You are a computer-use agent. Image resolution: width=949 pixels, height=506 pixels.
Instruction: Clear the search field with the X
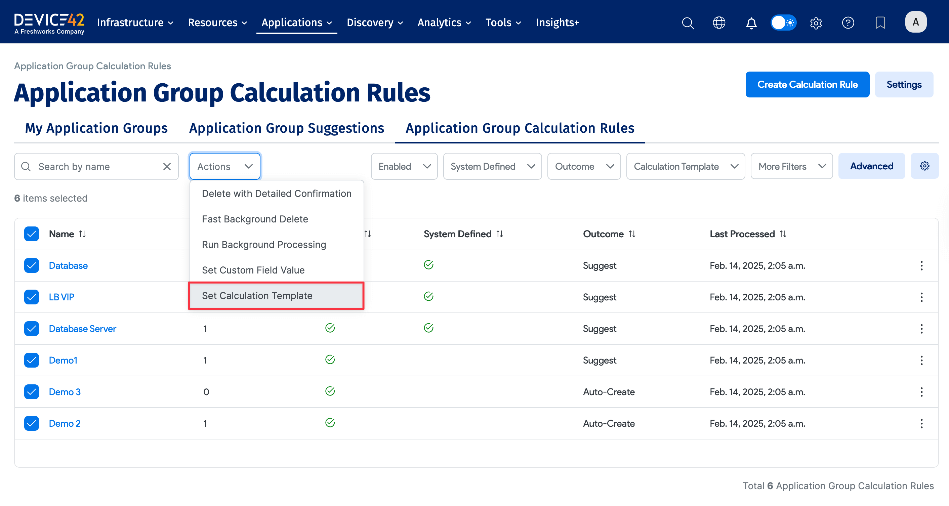(167, 166)
